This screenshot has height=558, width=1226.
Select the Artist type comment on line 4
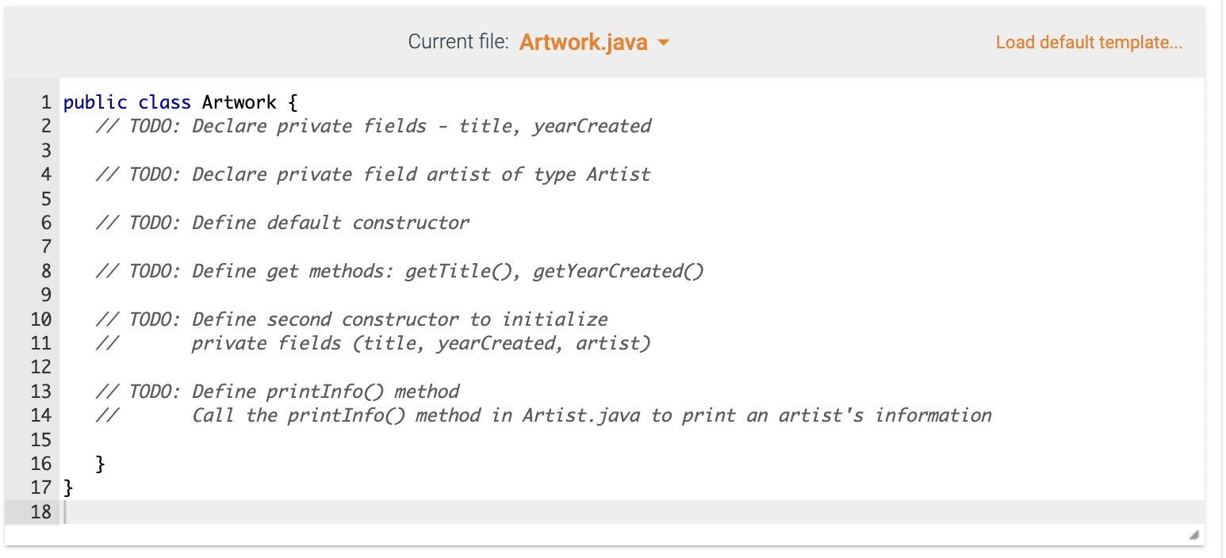click(373, 174)
